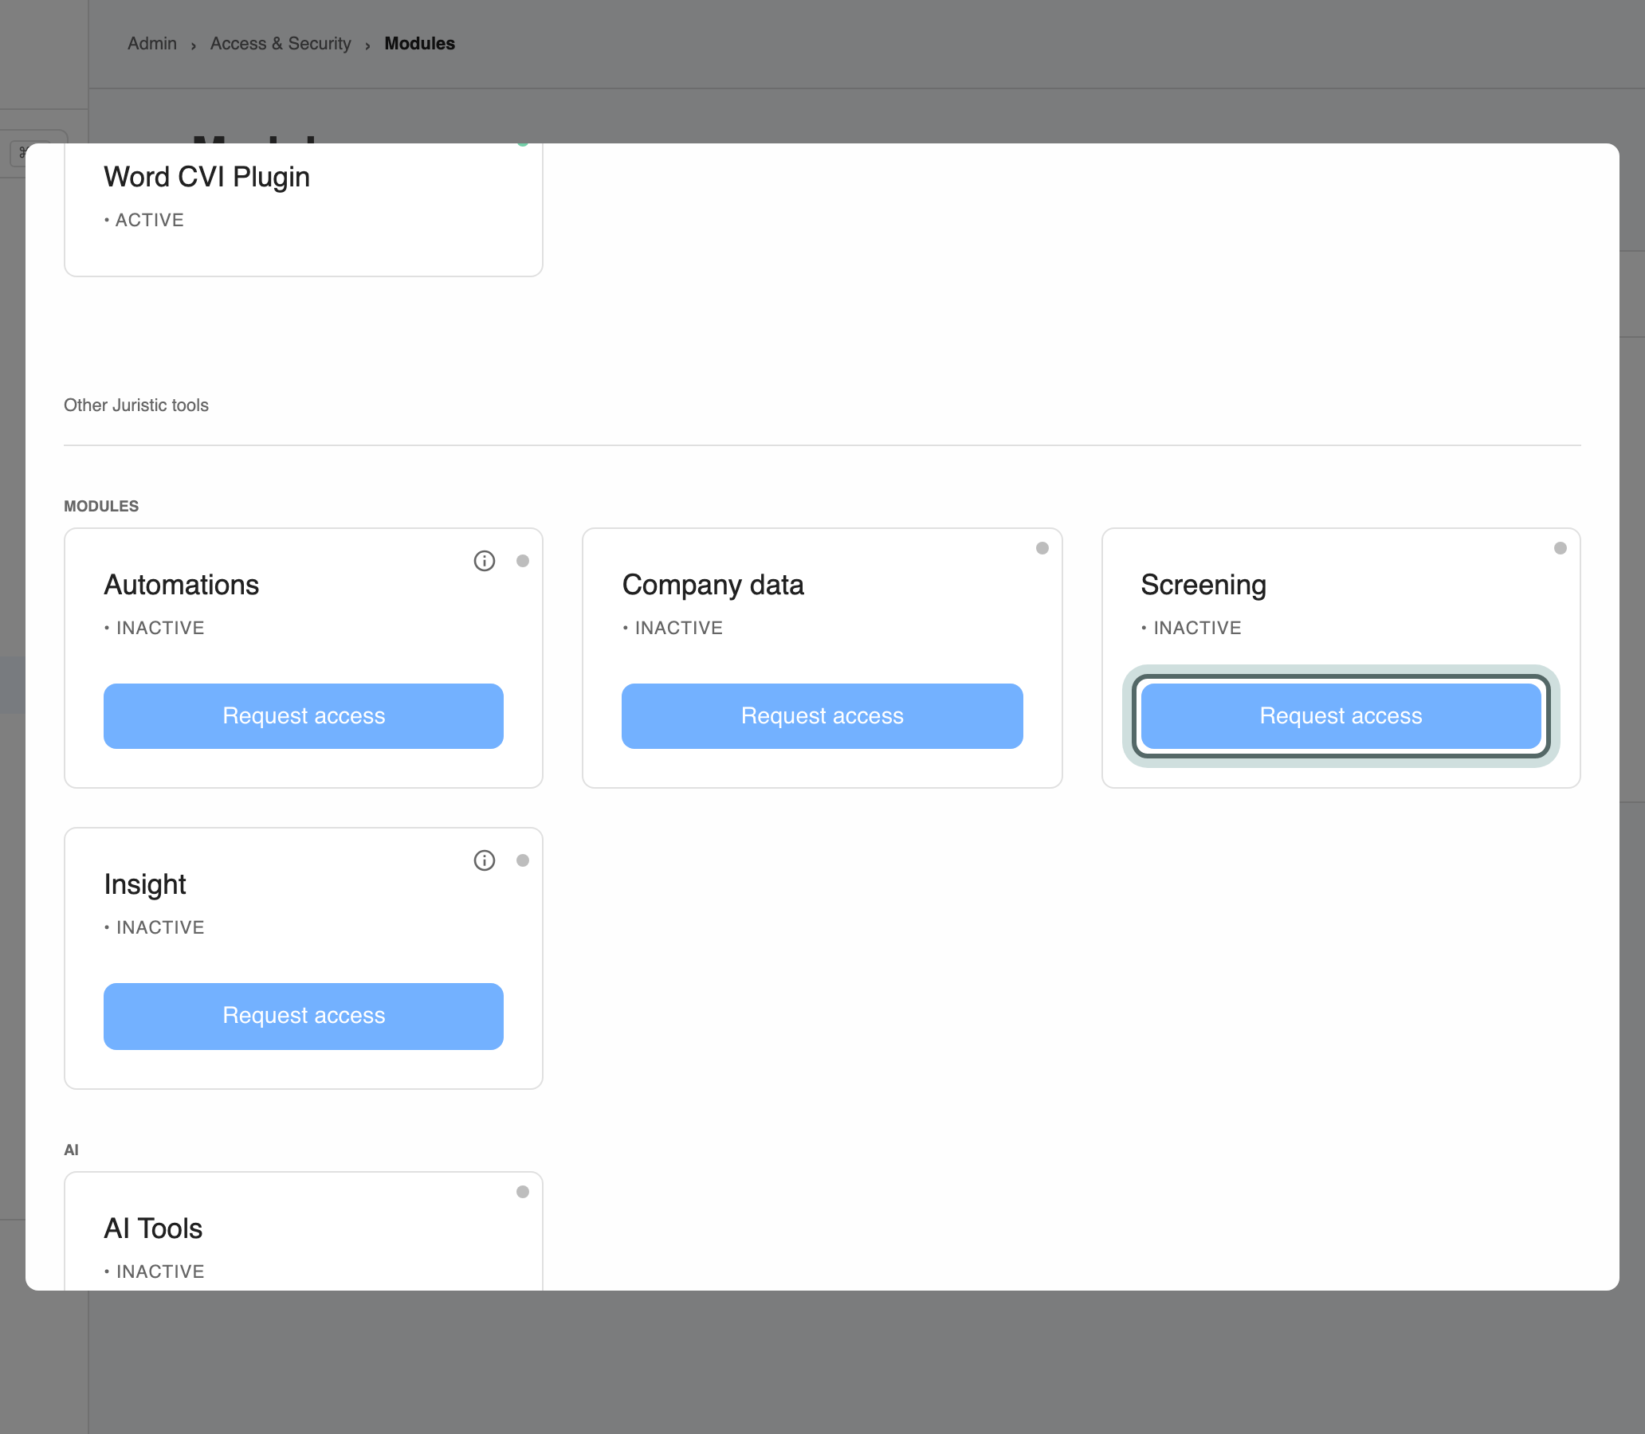Screen dimensions: 1645x1434
Task: Request access for Insight module
Action: [x=304, y=1017]
